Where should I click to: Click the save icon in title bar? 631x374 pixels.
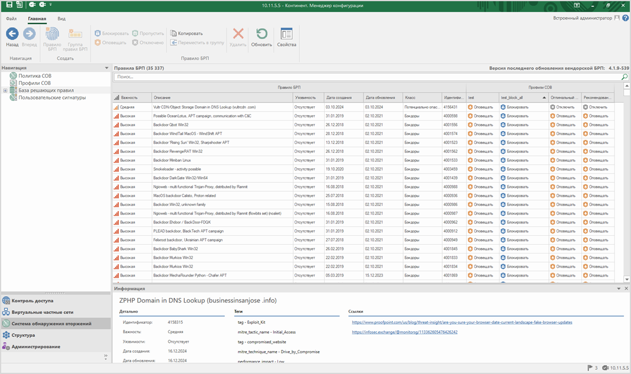click(x=9, y=5)
